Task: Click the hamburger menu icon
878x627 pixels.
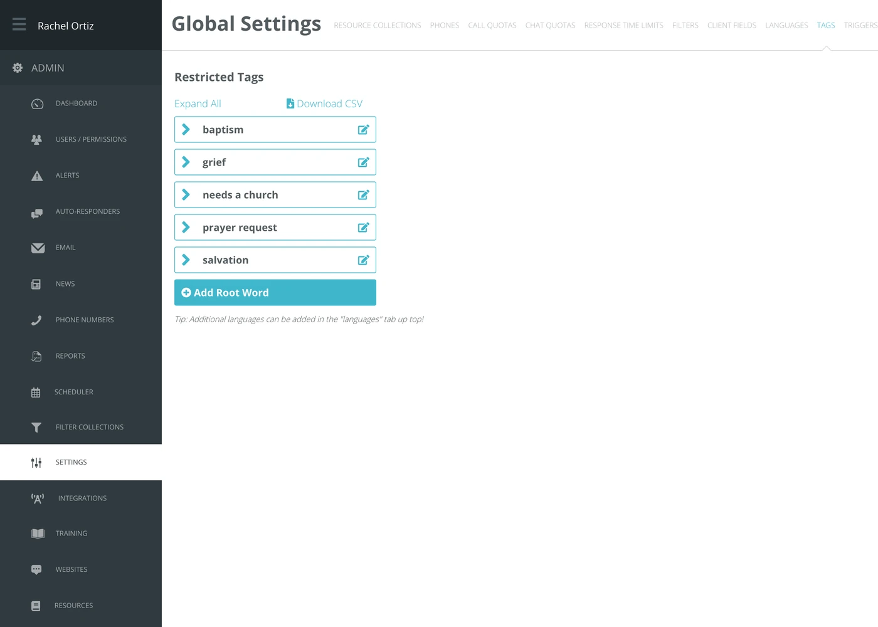Action: tap(19, 24)
